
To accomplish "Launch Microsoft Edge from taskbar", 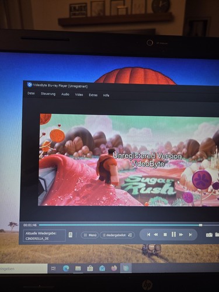I will 66,269.
